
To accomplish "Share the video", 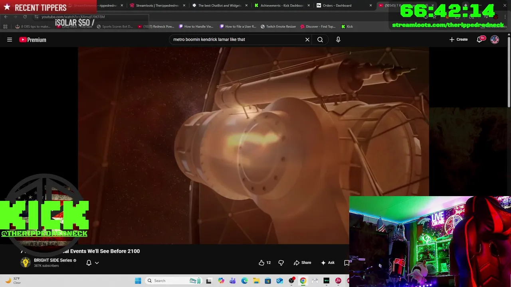I will click(302, 263).
